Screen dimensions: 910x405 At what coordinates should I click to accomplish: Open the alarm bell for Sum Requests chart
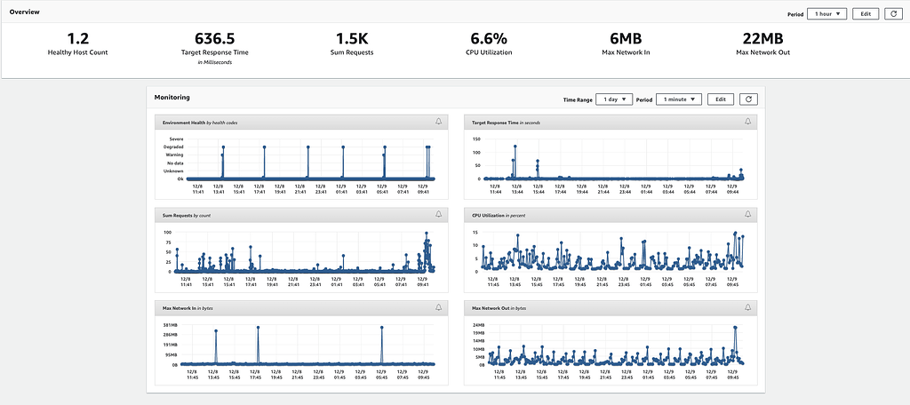coord(438,215)
